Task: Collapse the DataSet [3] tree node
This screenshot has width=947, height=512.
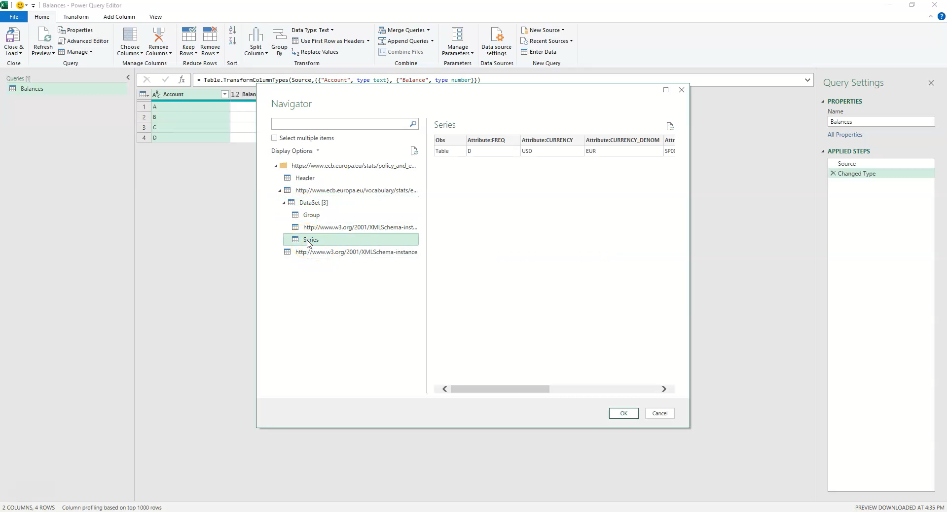Action: coord(285,202)
